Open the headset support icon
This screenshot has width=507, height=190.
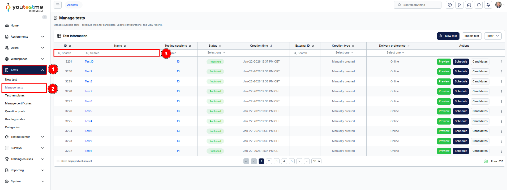pyautogui.click(x=469, y=5)
